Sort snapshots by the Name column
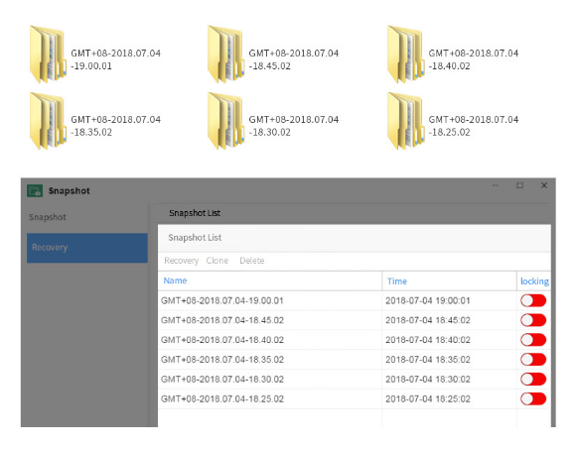This screenshot has width=576, height=449. pos(175,281)
